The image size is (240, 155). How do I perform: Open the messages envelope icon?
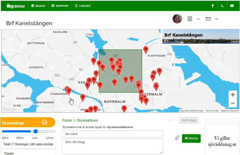(x=208, y=19)
